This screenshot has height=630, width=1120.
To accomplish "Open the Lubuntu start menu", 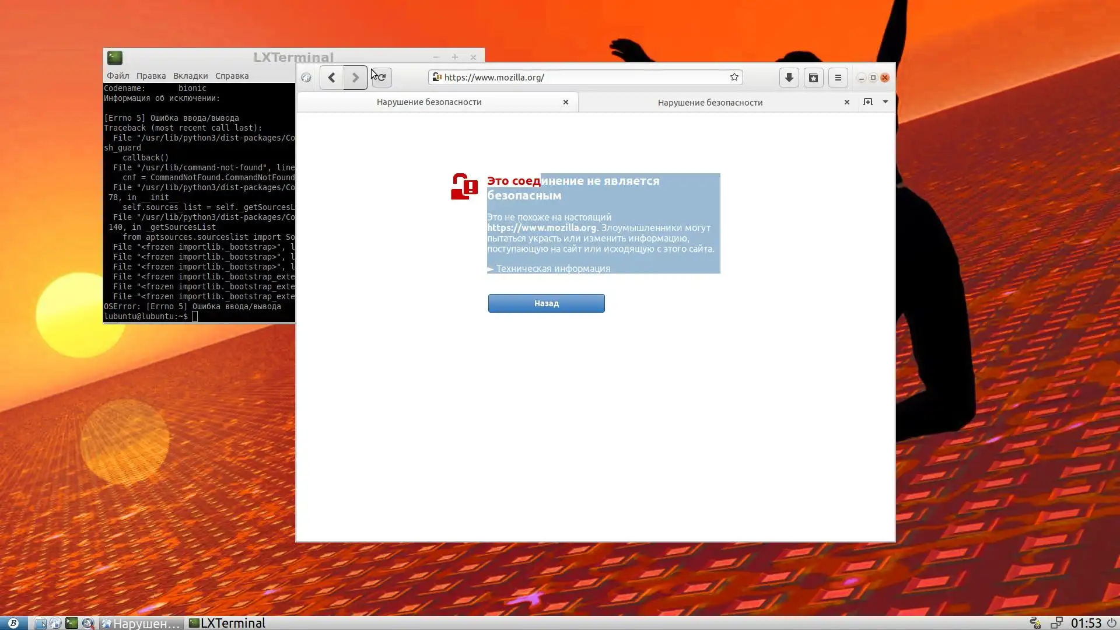I will pos(13,623).
